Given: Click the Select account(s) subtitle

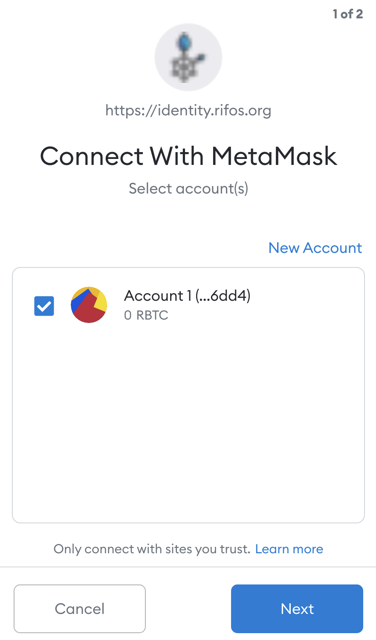Looking at the screenshot, I should coord(188,188).
